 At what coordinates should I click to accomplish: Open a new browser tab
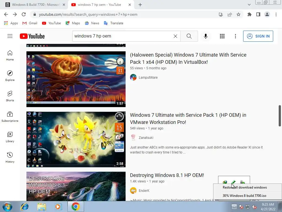point(140,5)
